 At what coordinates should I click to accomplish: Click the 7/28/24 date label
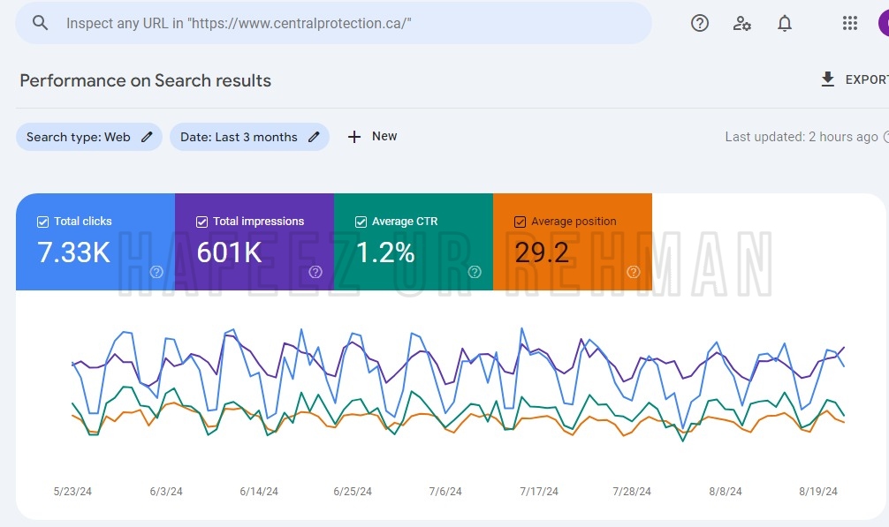tap(632, 492)
